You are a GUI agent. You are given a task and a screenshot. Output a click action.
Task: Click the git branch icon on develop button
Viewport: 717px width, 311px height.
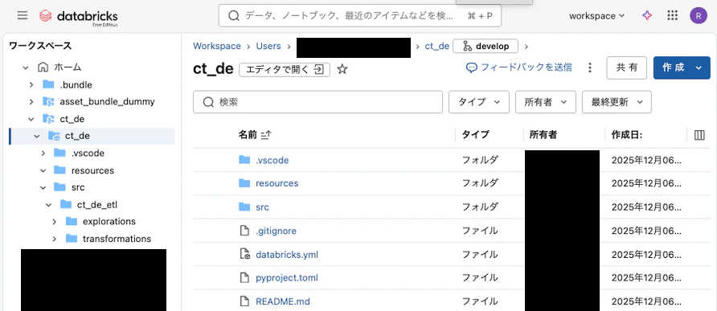(x=467, y=46)
